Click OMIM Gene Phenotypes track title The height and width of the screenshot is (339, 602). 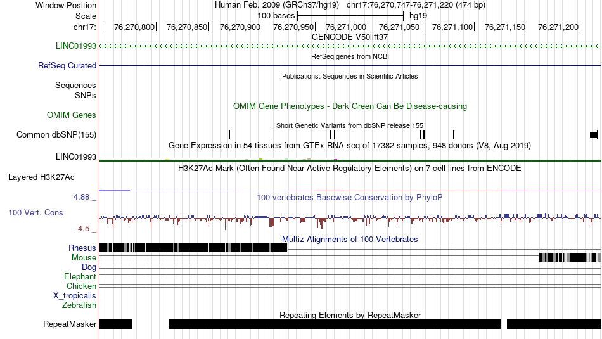pos(350,106)
